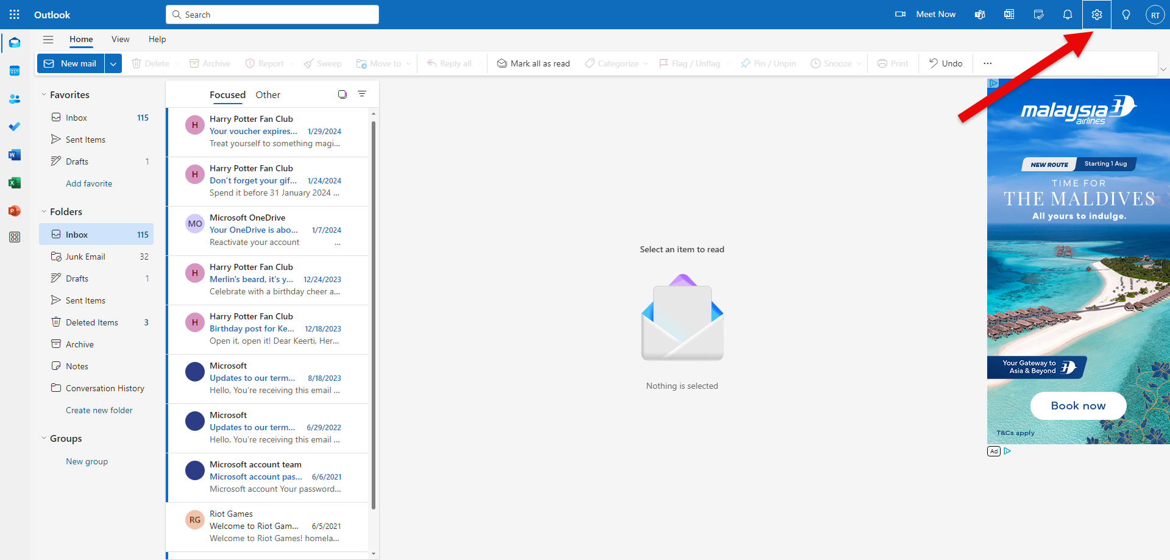Launch Excel from the left rail

tap(15, 183)
